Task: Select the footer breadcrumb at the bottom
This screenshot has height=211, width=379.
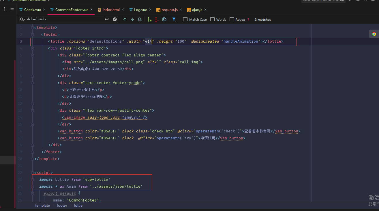Action: [62, 206]
